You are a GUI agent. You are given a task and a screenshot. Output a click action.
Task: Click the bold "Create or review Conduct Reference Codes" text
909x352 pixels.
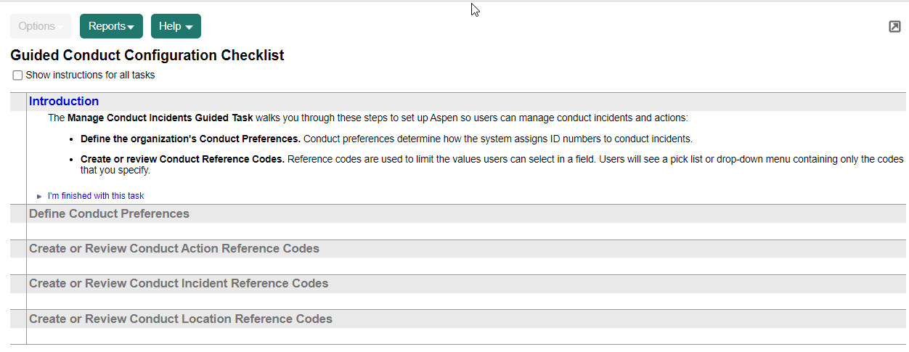[182, 160]
